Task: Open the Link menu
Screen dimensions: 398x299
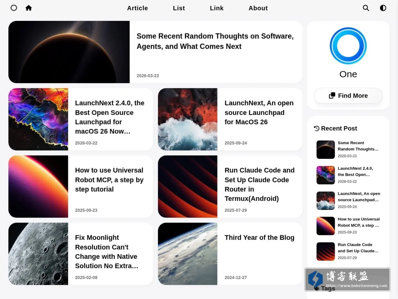Action: coord(217,8)
